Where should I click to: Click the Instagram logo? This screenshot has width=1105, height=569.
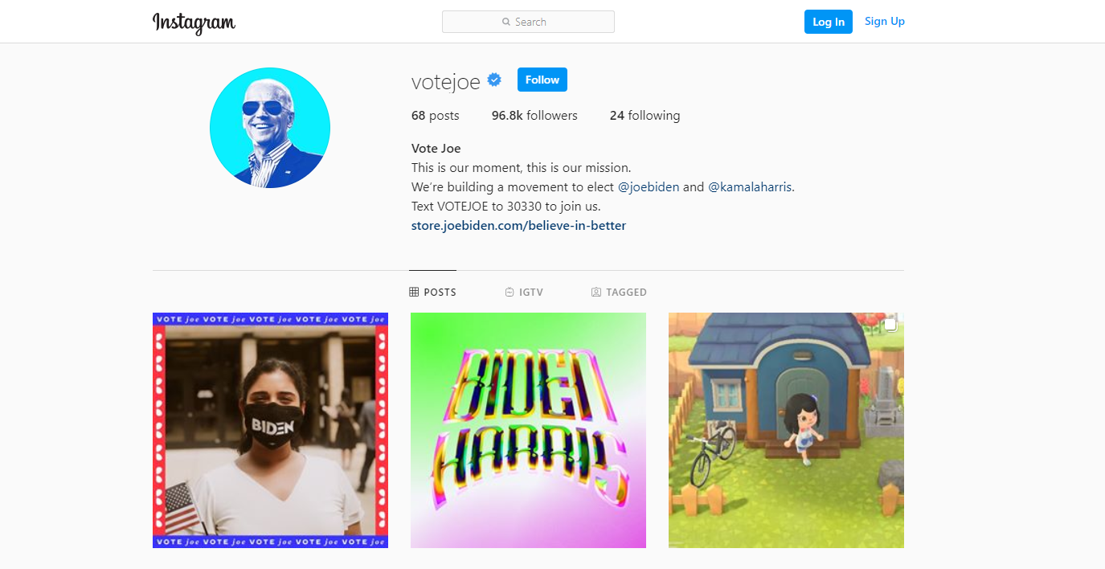point(194,23)
